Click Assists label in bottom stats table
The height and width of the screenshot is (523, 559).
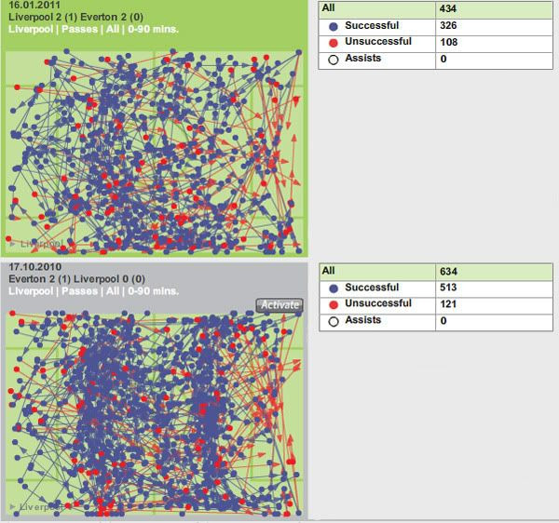[363, 320]
